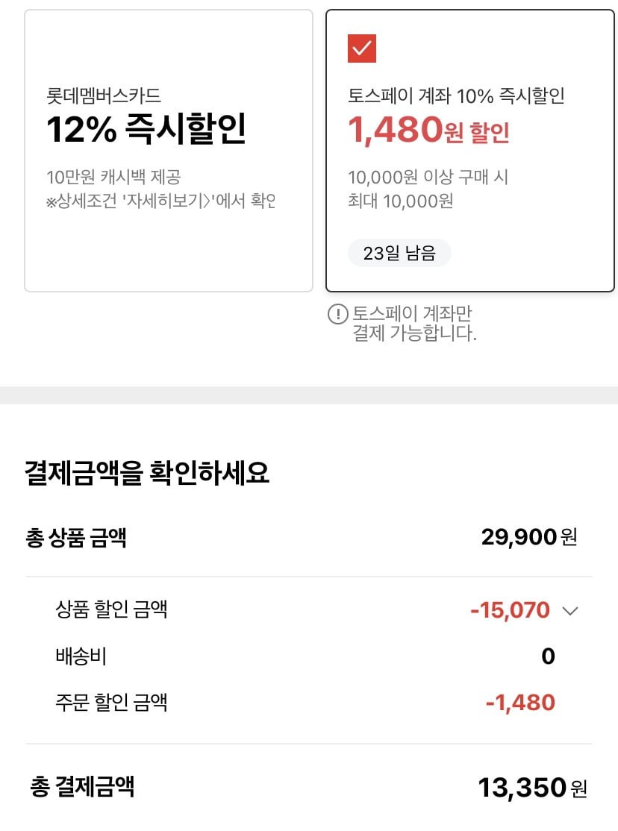Tap the 29,900원 product total value

coord(529,537)
